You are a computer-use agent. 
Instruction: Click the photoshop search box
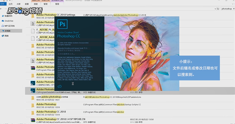pyautogui.click(x=227, y=9)
